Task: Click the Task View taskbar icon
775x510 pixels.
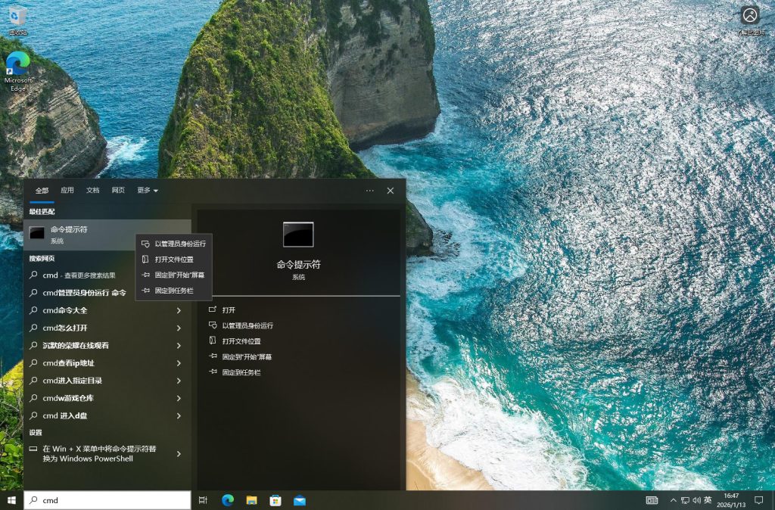Action: tap(203, 500)
